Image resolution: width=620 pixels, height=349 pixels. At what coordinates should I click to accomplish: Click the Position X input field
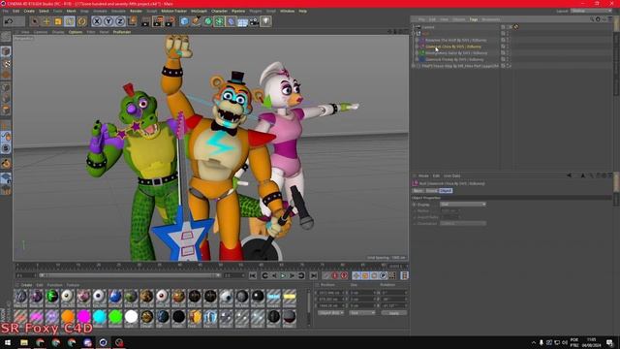tap(331, 293)
